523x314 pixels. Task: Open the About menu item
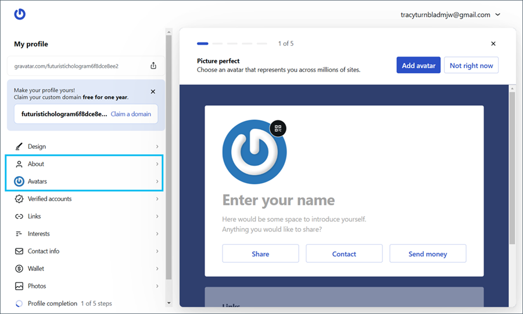click(x=36, y=164)
